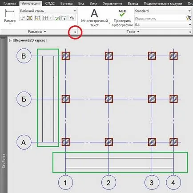Select hatched column at axes А and 4
The height and width of the screenshot is (193, 193).
[173, 142]
